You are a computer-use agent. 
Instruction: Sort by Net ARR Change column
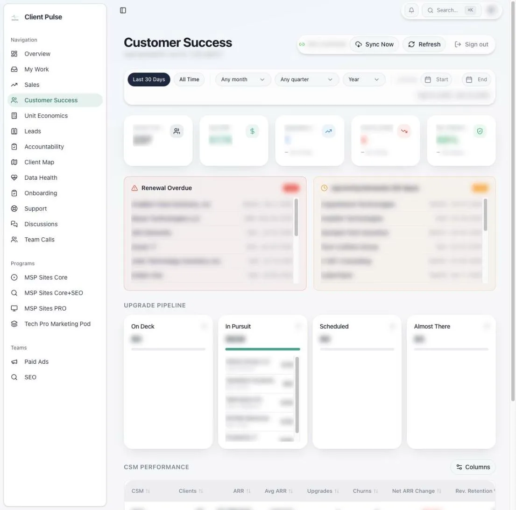[416, 490]
